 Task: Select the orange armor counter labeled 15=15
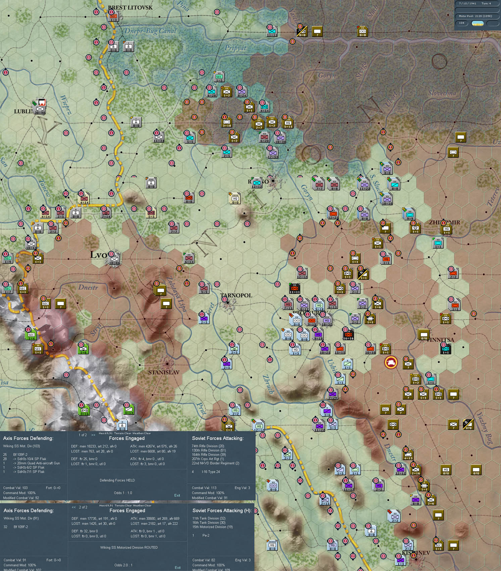click(x=340, y=349)
